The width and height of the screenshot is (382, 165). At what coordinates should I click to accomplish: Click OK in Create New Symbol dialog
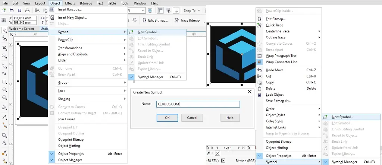pyautogui.click(x=167, y=118)
